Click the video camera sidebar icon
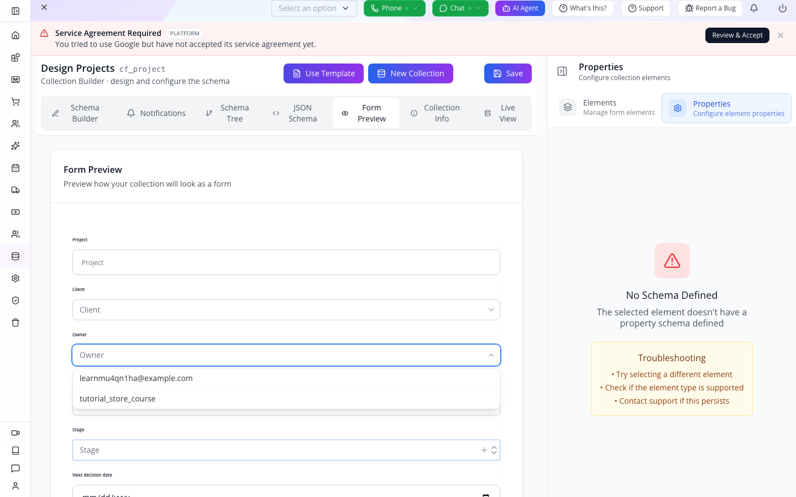This screenshot has width=796, height=497. pyautogui.click(x=15, y=433)
